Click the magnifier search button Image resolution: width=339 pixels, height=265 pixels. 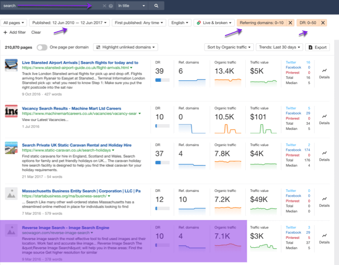point(156,6)
